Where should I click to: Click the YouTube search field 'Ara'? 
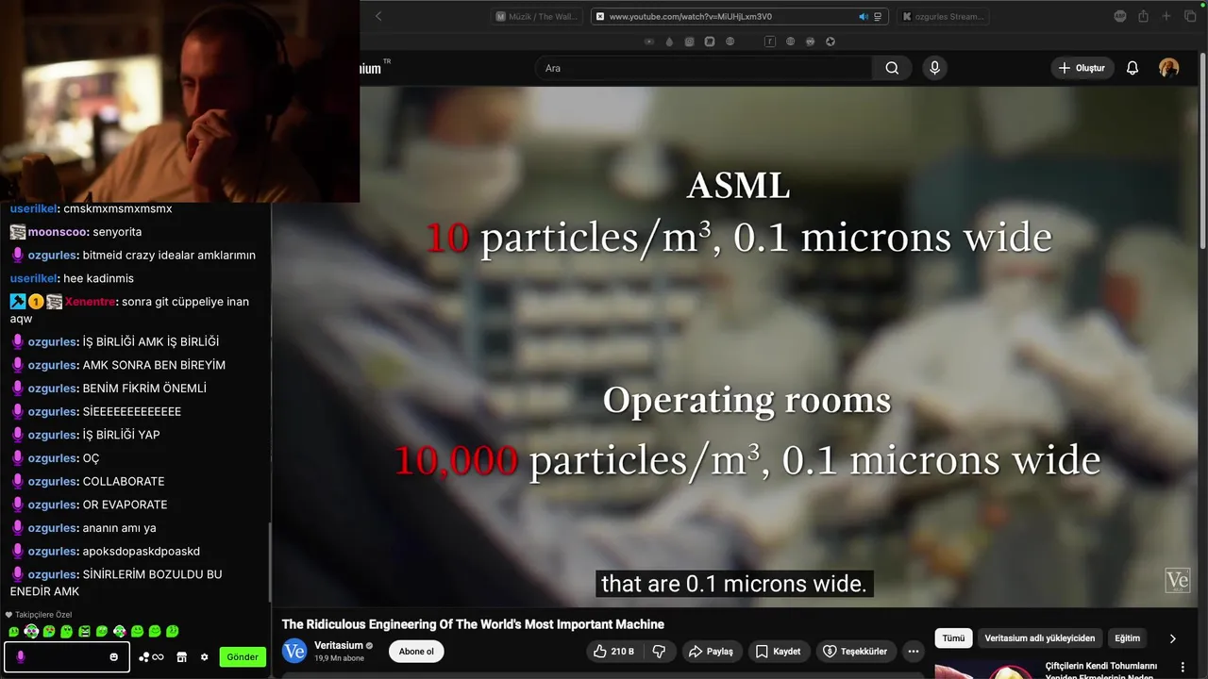tap(704, 68)
